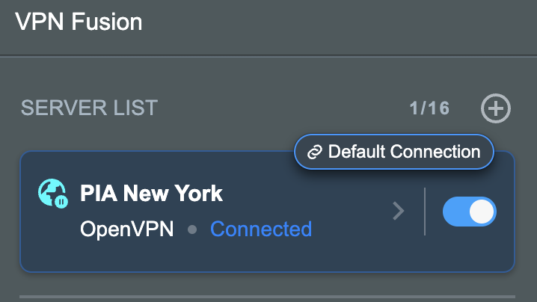
Task: Click the gray dot separator before Connected
Action: (x=192, y=229)
